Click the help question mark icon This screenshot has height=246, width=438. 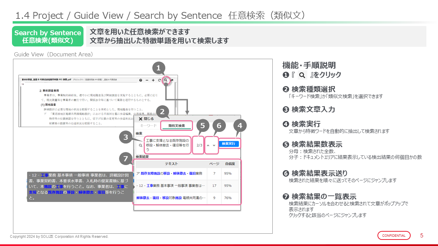tap(141, 80)
